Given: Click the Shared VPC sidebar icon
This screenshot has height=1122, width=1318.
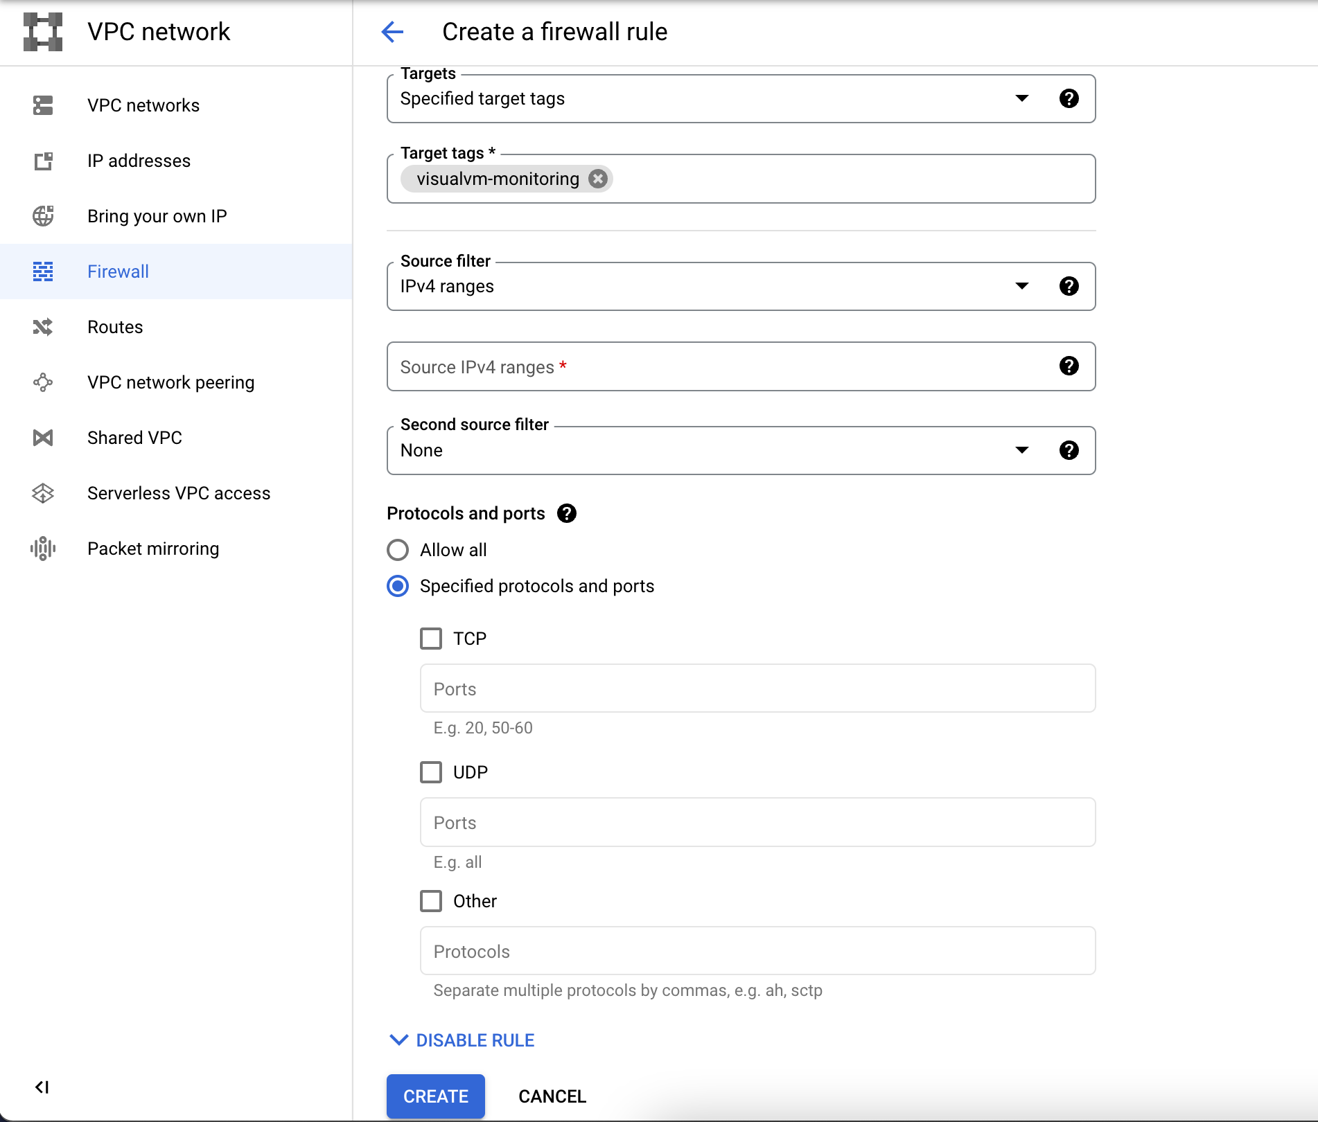Looking at the screenshot, I should pyautogui.click(x=43, y=438).
